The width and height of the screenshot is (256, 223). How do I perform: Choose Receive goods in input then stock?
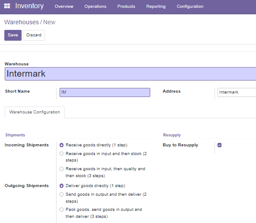61,154
